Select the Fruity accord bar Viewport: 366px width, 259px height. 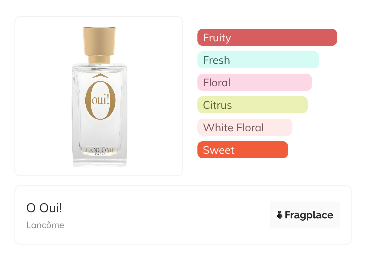(x=267, y=37)
